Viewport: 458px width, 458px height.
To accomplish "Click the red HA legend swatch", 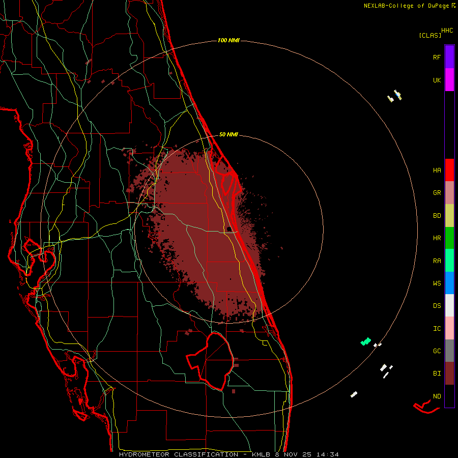I will pos(449,170).
